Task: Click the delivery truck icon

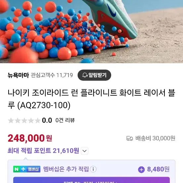Action: coord(129,138)
